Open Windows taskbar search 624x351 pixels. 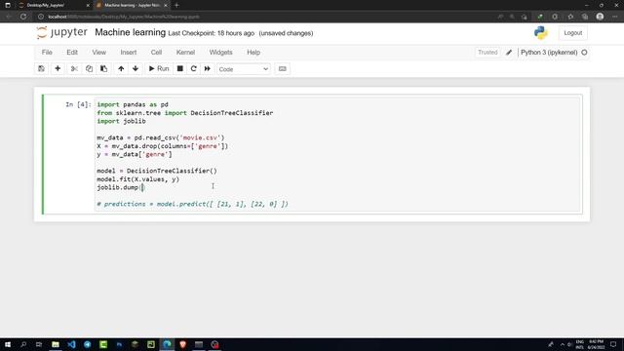(23, 344)
